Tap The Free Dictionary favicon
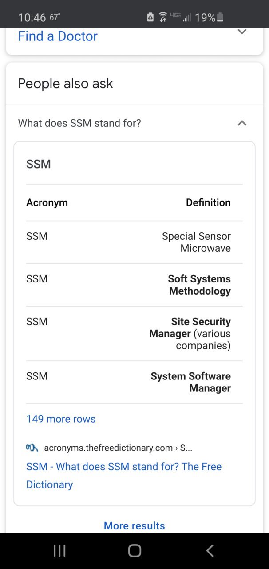This screenshot has height=569, width=269. click(x=32, y=448)
